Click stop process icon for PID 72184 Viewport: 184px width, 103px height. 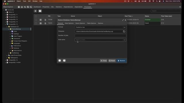pos(41,20)
